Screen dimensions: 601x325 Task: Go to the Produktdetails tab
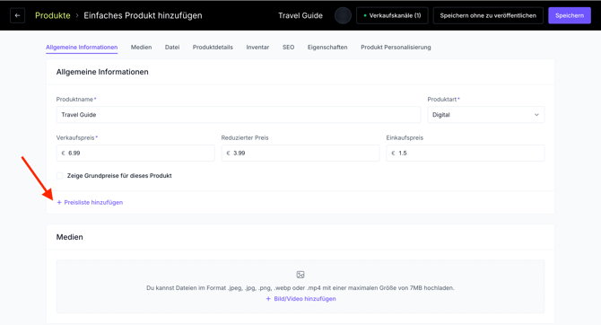pyautogui.click(x=213, y=48)
